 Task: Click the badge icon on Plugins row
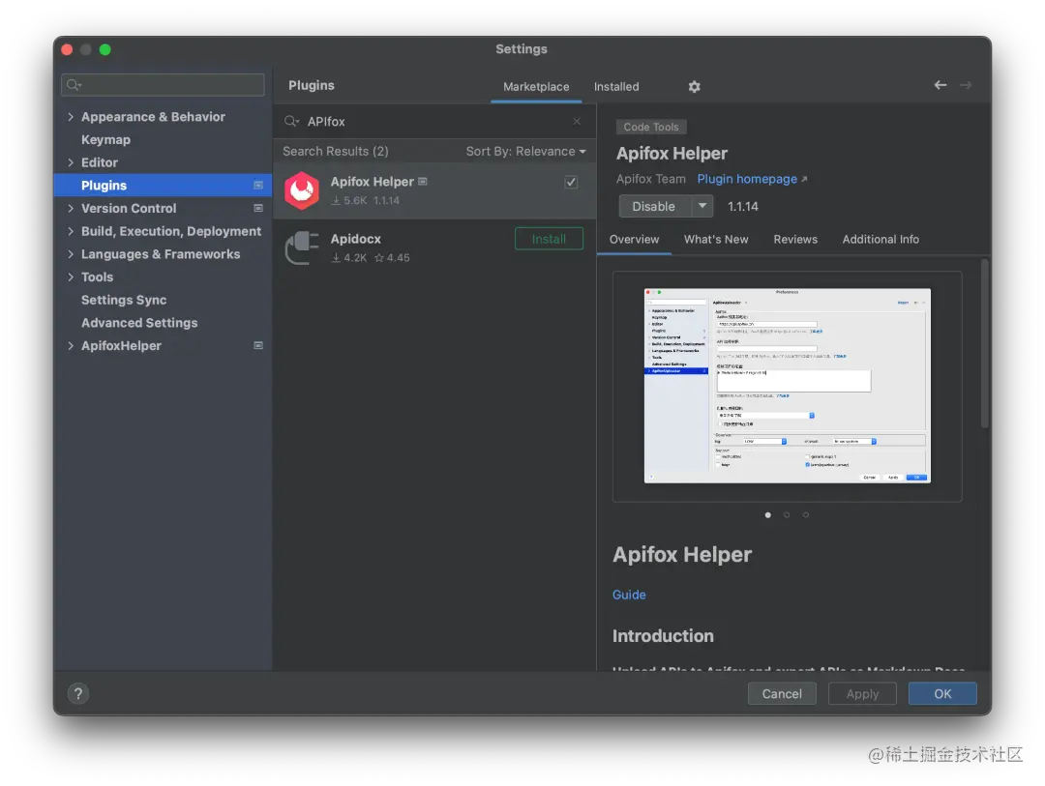point(258,186)
